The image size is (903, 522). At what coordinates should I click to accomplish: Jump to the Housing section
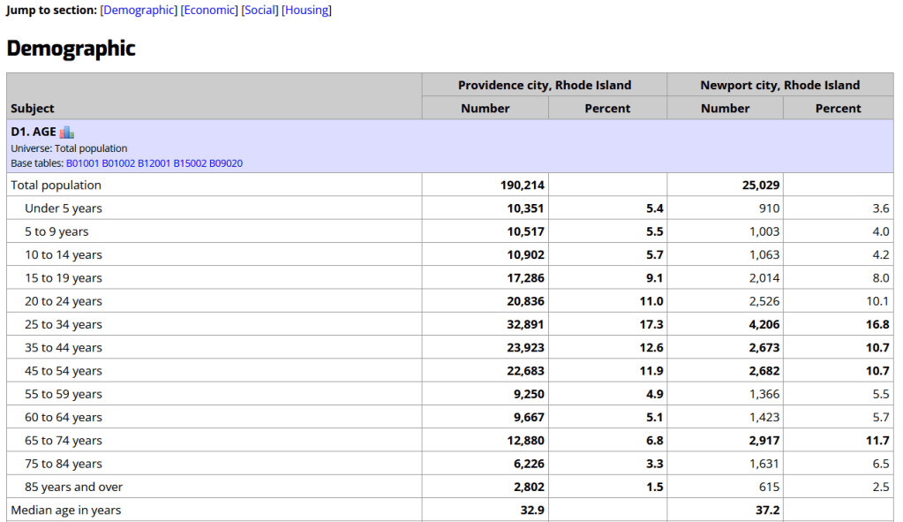pyautogui.click(x=306, y=11)
